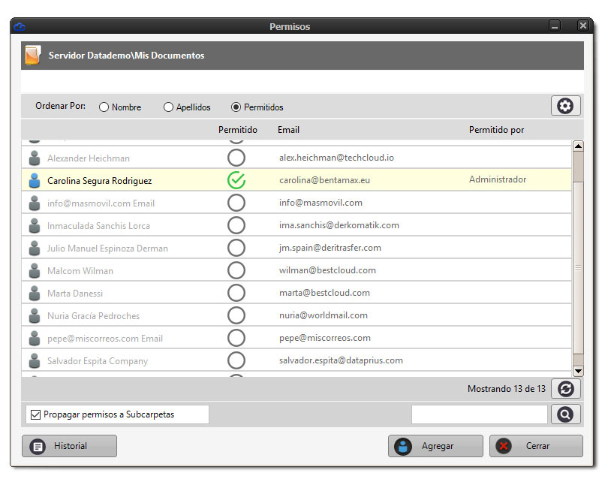Image resolution: width=608 pixels, height=482 pixels.
Task: Open settings with the gear icon
Action: click(x=565, y=106)
